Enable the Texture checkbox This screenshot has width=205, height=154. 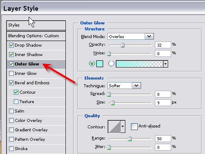(16, 102)
